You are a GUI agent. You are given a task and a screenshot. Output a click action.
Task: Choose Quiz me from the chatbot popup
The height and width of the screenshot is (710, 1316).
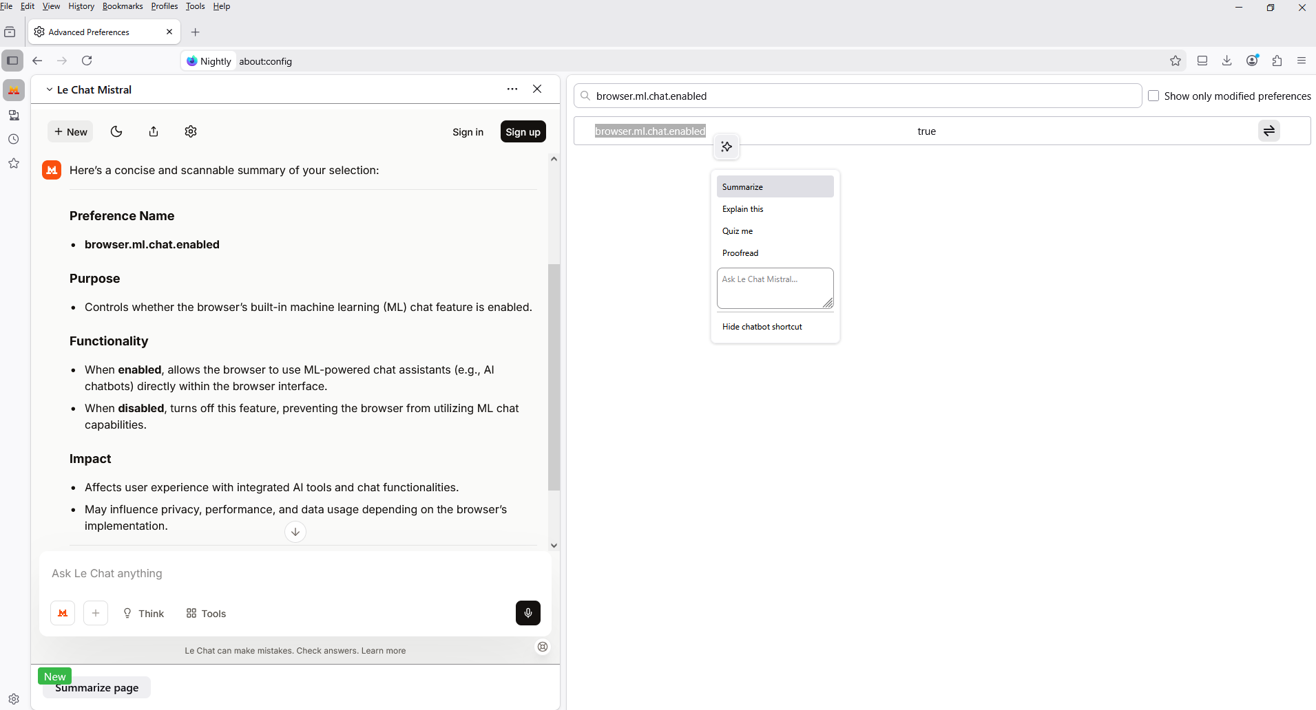tap(775, 230)
